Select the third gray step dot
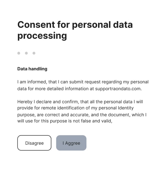The height and width of the screenshot is (169, 167). point(34,53)
